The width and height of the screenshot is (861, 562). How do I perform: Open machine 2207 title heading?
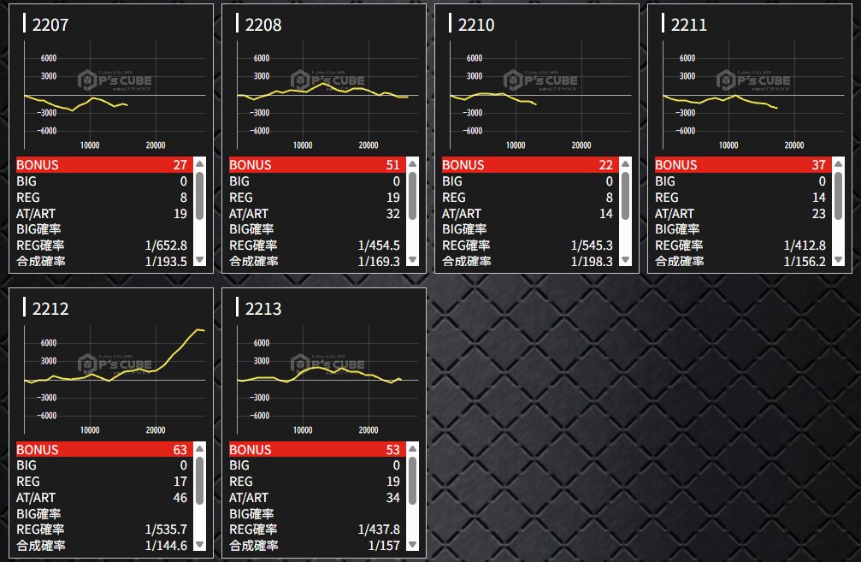tap(50, 24)
